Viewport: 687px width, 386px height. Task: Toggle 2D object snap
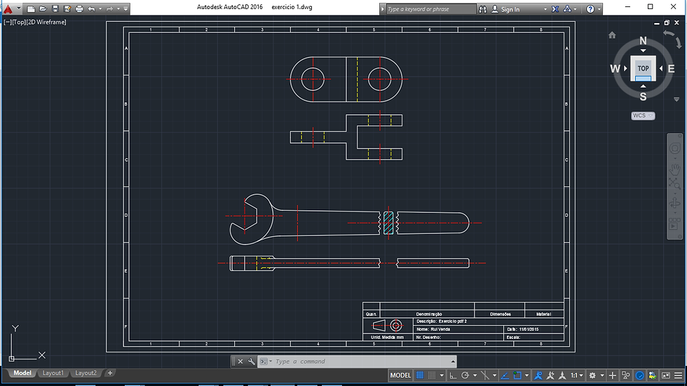[517, 375]
